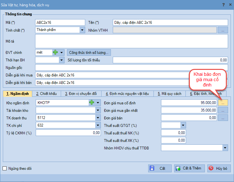Click the grayed Nhóm VTHH field
The image size is (234, 182).
(x=165, y=30)
